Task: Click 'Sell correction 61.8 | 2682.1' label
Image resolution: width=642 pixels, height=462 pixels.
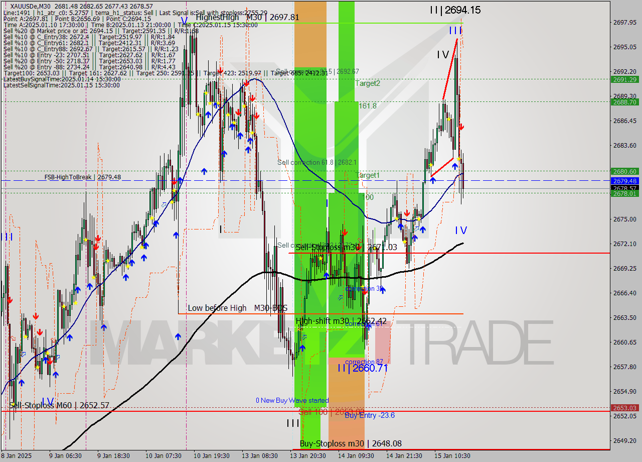Action: 317,162
